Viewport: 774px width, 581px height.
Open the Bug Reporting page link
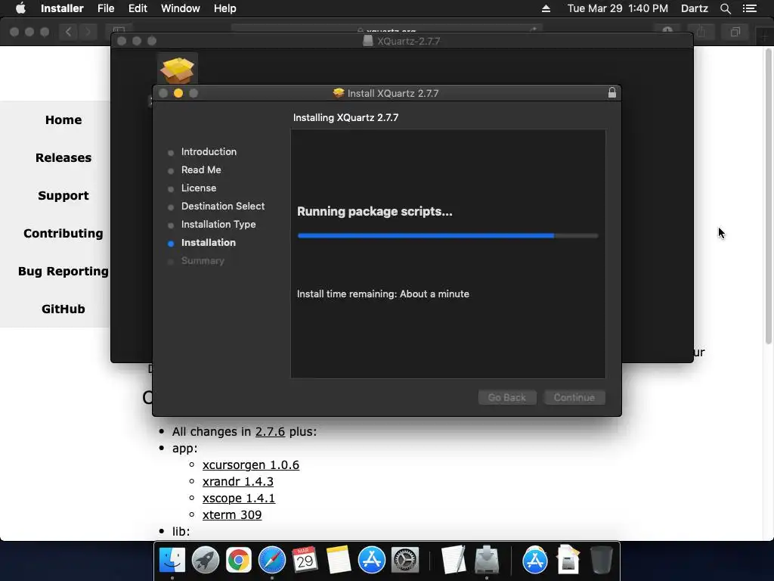click(x=63, y=272)
